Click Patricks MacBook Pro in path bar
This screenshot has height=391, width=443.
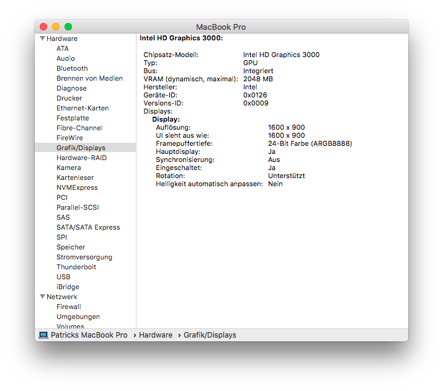[x=89, y=335]
